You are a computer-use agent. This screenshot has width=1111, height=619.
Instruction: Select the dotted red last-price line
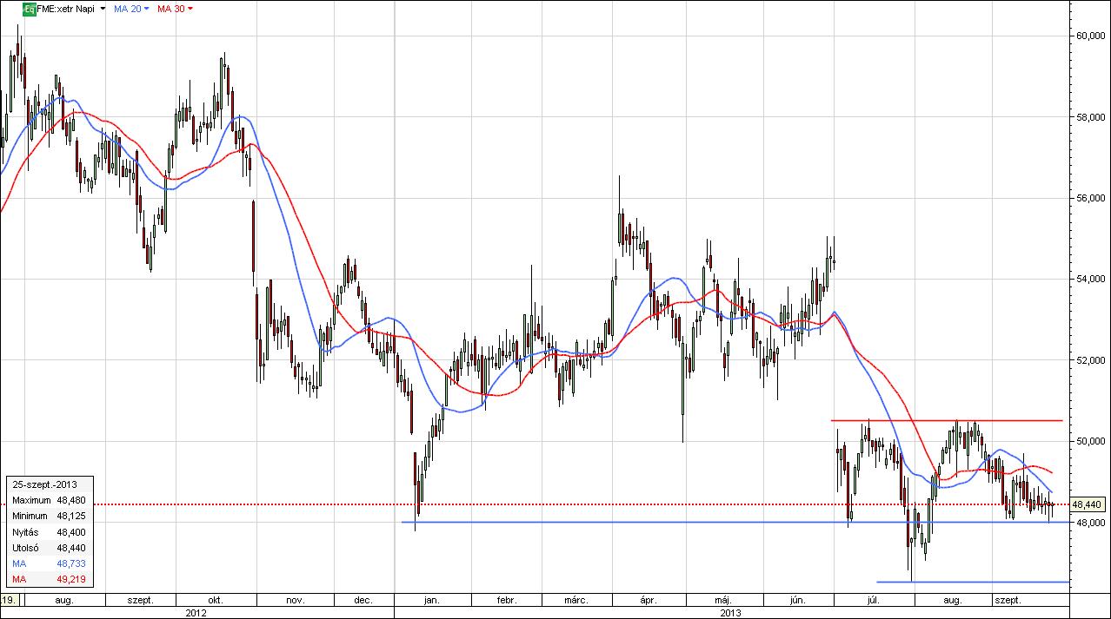[x=580, y=504]
